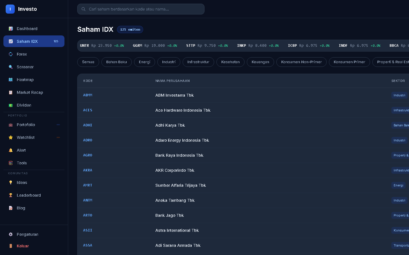Select the Semua sector filter

pos(88,62)
